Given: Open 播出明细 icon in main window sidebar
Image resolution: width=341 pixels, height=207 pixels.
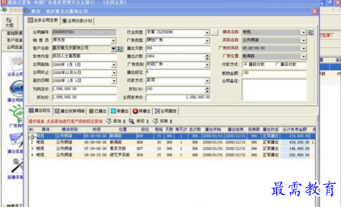Looking at the screenshot, I should pyautogui.click(x=16, y=89).
